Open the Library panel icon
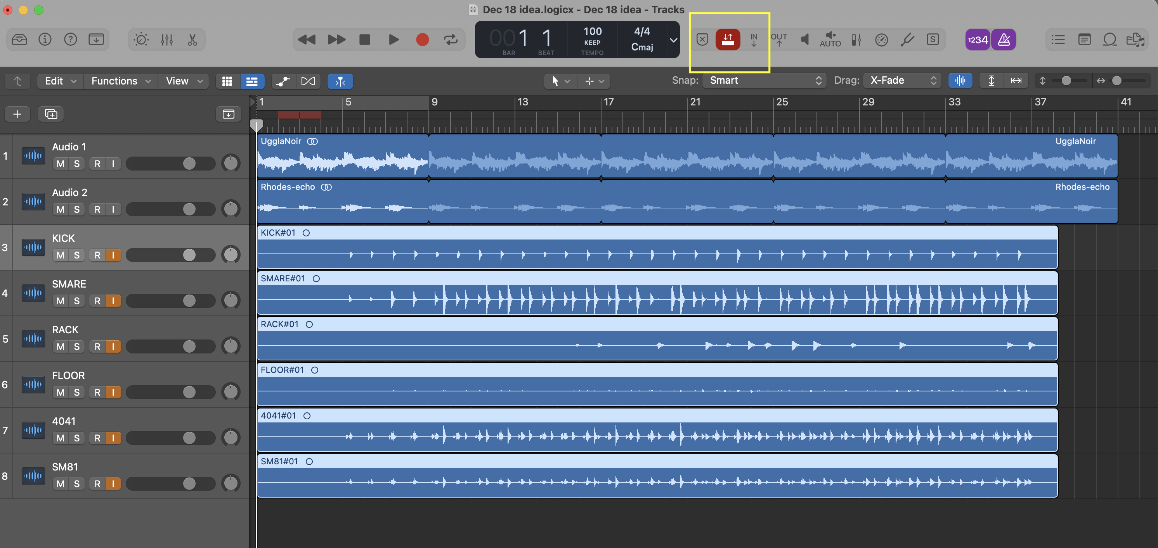This screenshot has height=548, width=1158. tap(19, 40)
